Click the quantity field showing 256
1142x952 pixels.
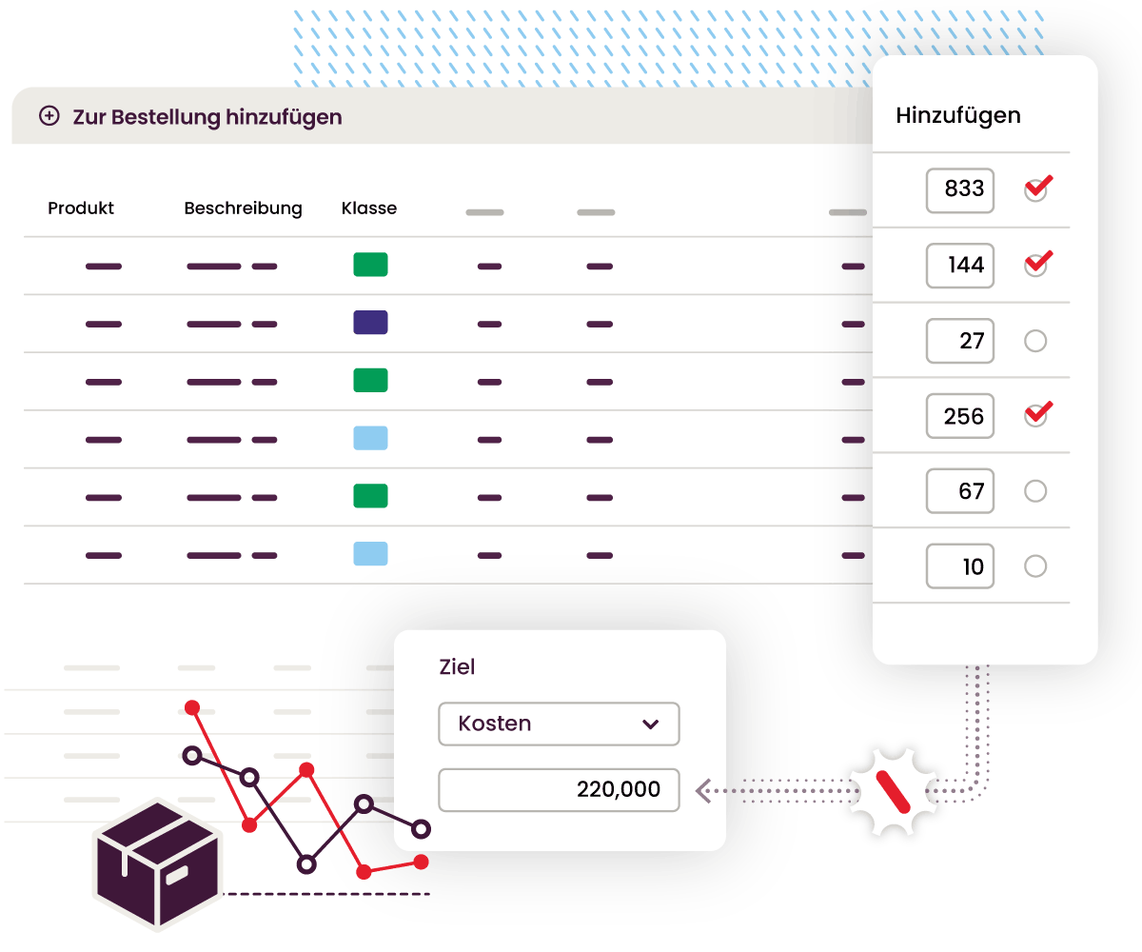960,416
